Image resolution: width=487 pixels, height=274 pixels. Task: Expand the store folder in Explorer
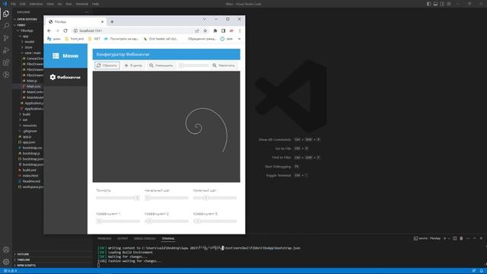(x=27, y=47)
